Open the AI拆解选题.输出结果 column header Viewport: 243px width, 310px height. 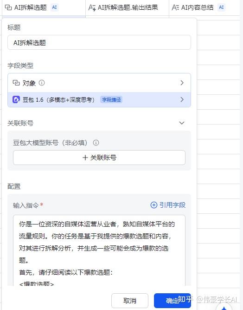[x=127, y=7]
